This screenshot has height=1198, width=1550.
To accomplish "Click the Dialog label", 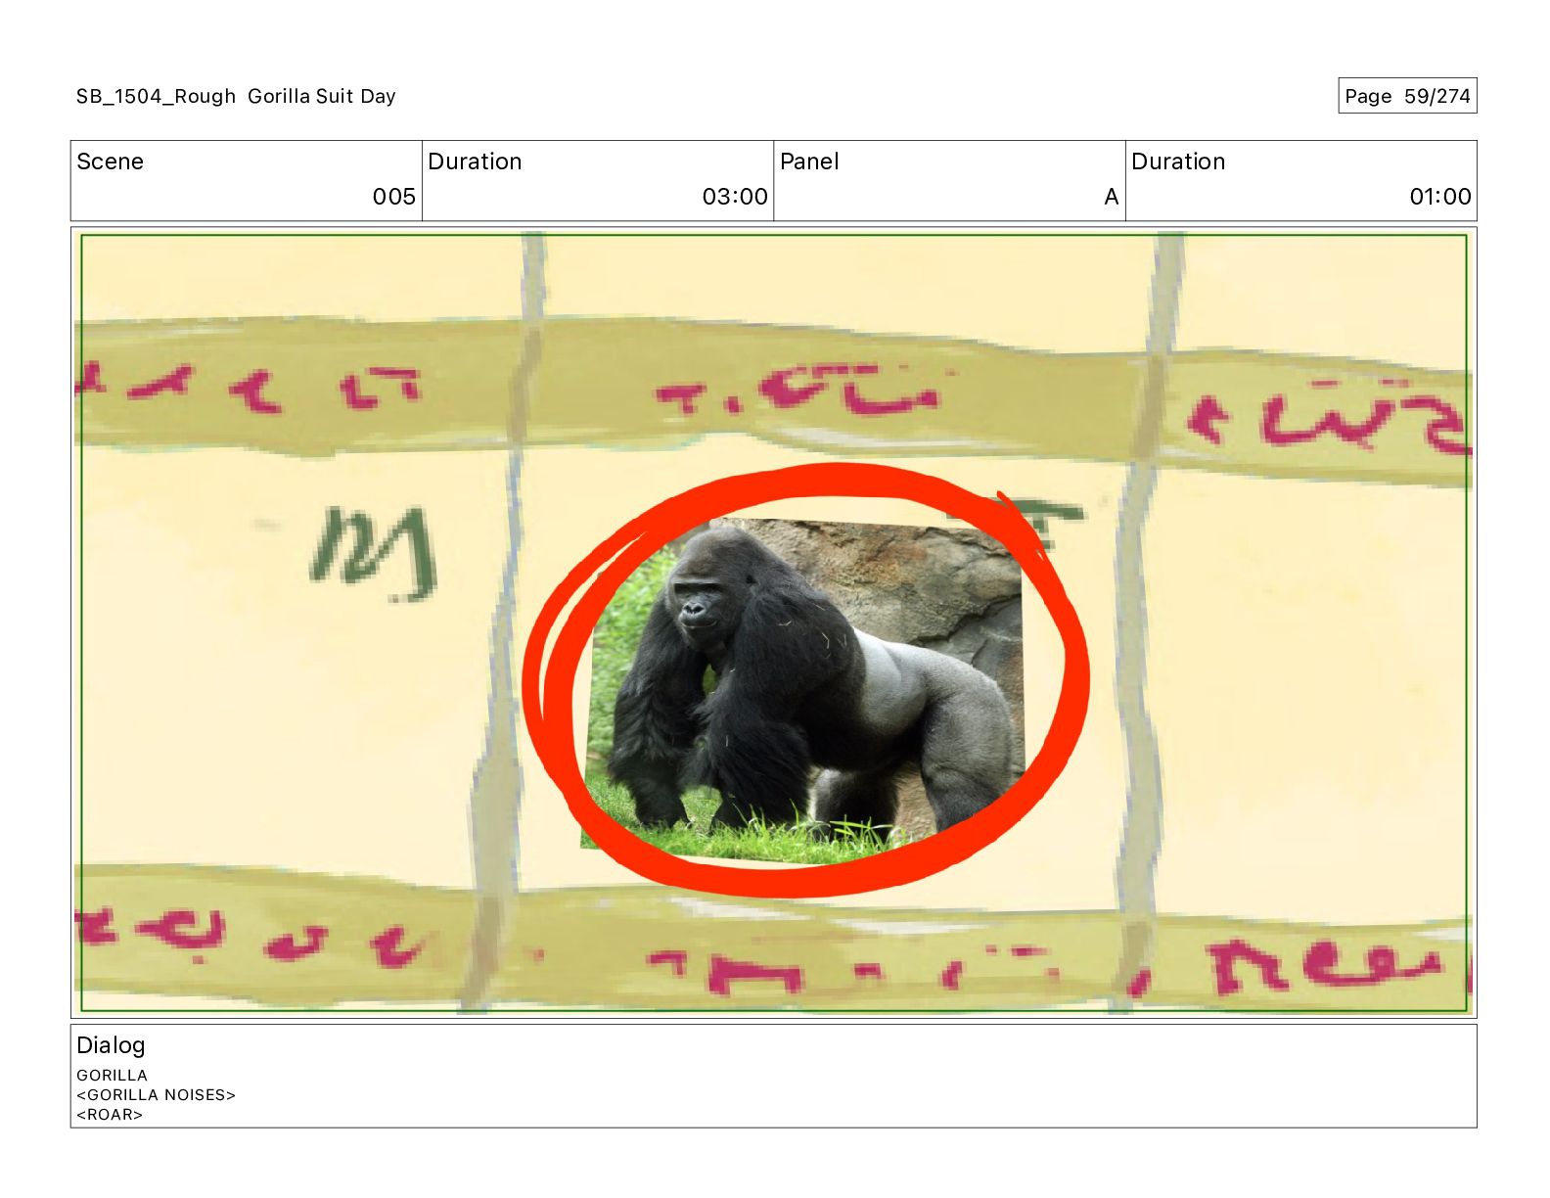I will pyautogui.click(x=111, y=1045).
